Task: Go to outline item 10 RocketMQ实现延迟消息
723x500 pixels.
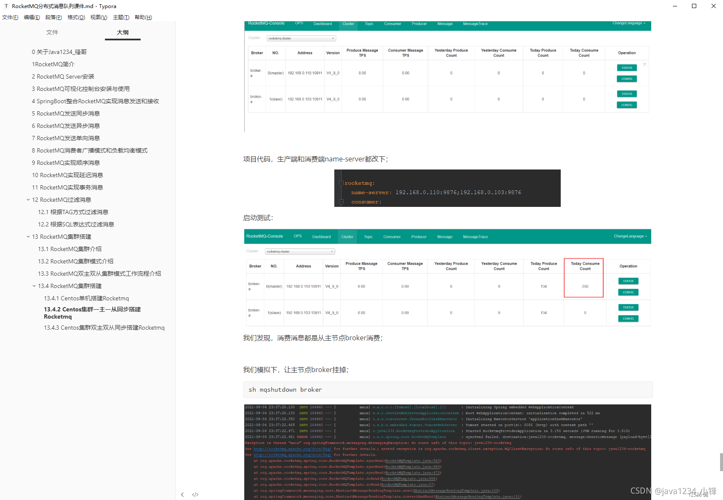Action: tap(67, 175)
